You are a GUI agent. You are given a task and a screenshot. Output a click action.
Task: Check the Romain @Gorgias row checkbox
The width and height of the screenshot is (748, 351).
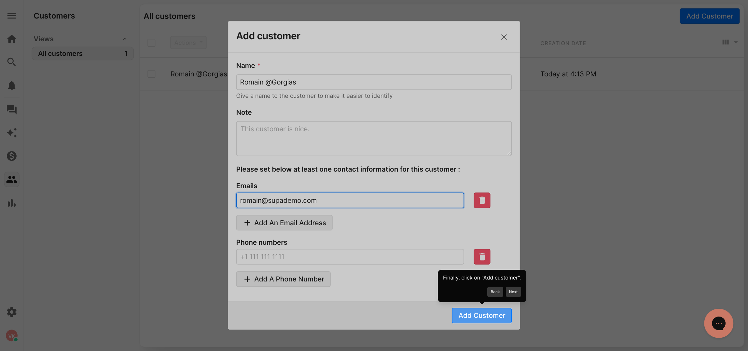click(151, 74)
